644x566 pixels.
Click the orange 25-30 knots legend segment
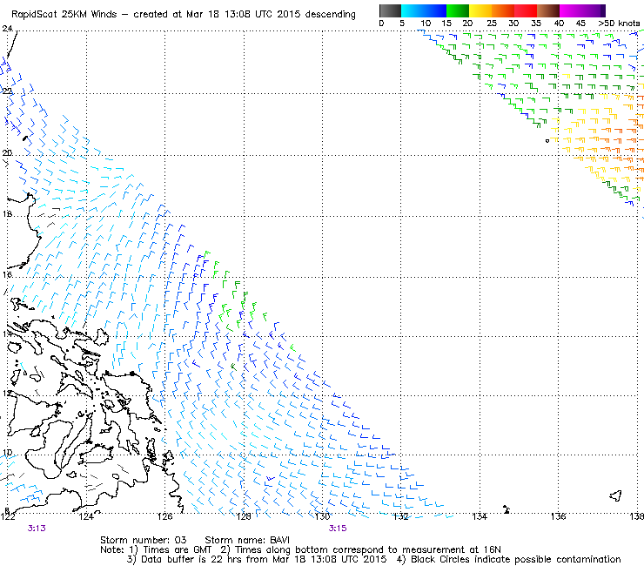[503, 10]
